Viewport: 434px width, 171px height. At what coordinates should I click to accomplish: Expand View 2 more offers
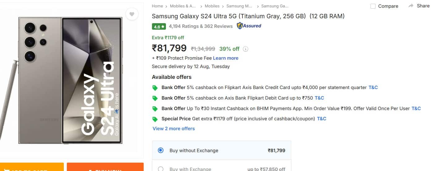174,129
